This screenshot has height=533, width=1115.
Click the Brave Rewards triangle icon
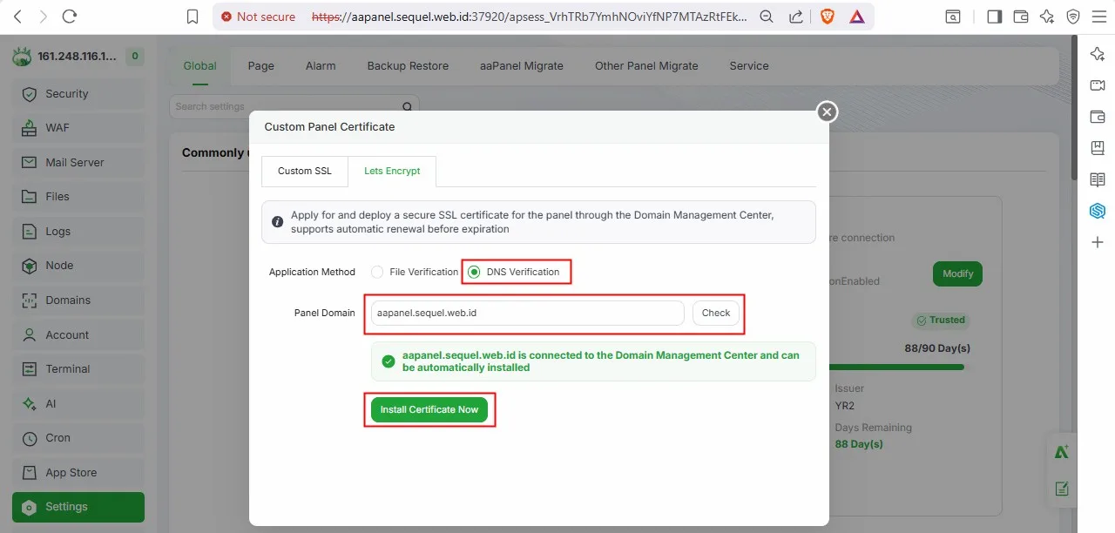pos(857,17)
